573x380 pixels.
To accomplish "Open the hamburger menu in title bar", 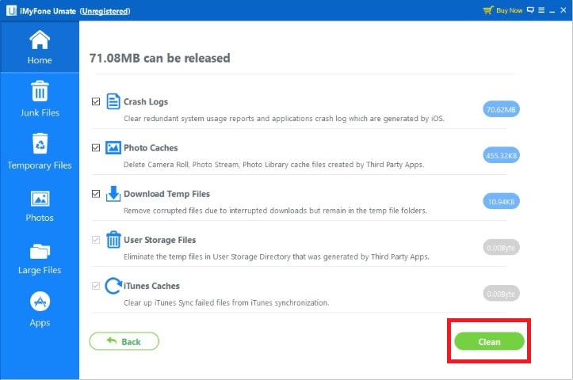I will pyautogui.click(x=541, y=10).
